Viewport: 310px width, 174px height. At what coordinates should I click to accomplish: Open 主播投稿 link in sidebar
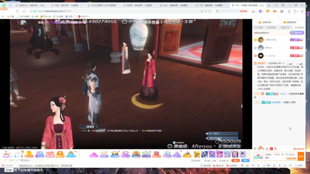266,22
